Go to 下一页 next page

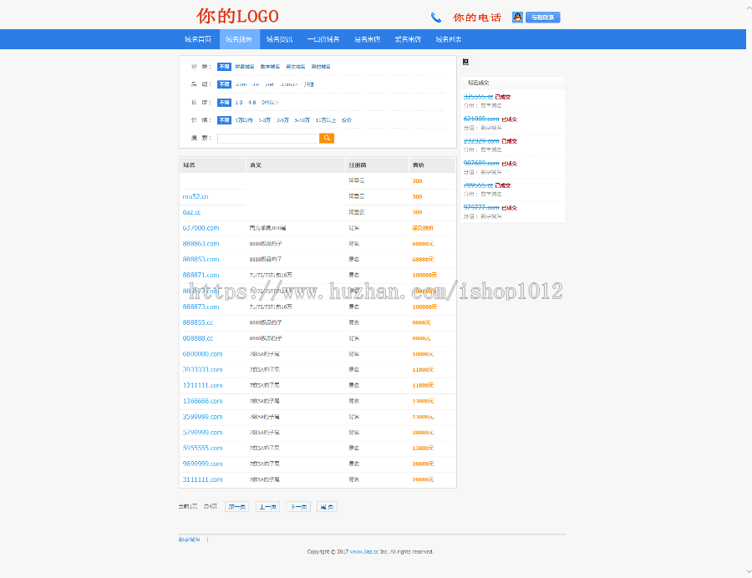coord(298,507)
